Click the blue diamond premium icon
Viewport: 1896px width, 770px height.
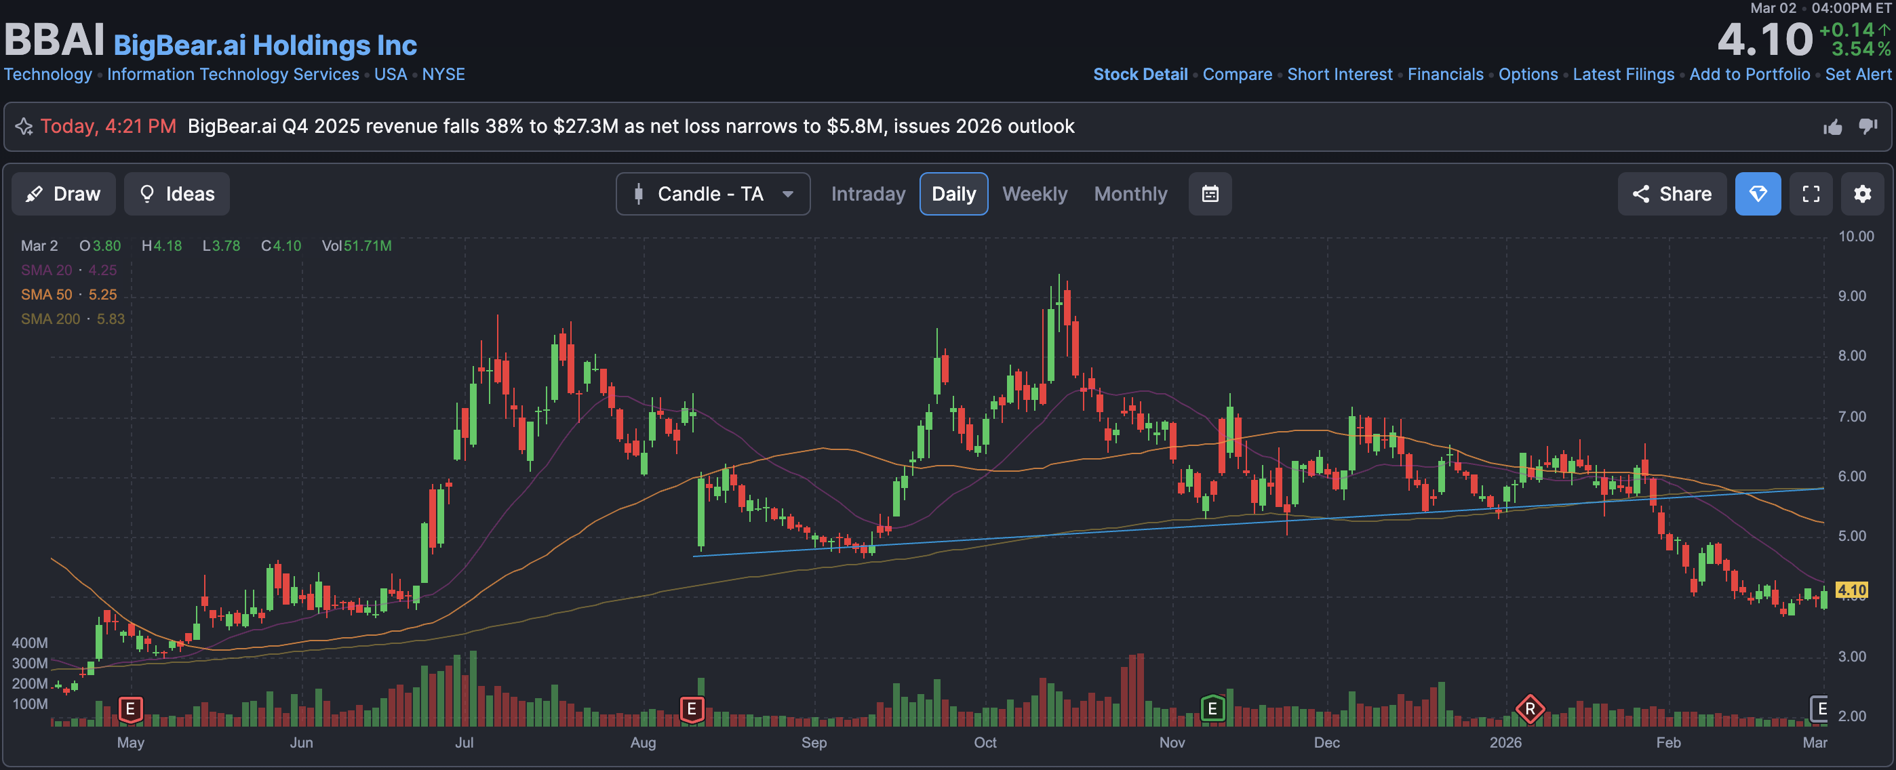pyautogui.click(x=1757, y=194)
